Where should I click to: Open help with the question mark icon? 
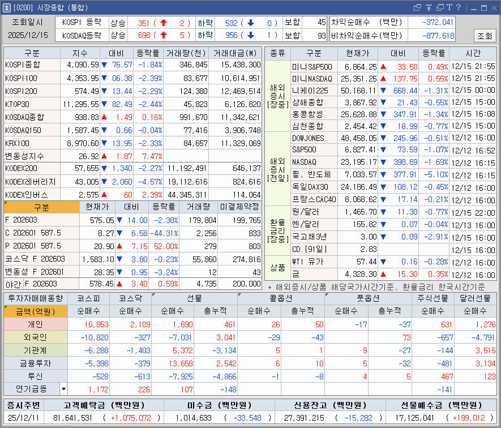coord(459,7)
